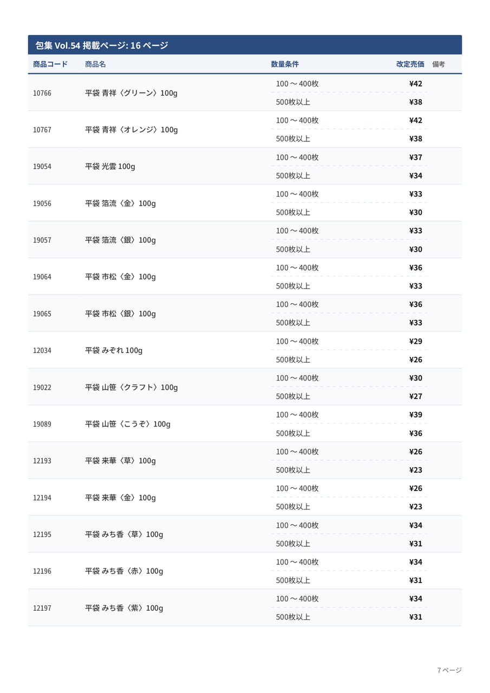Viewport: 490px width, 693px height.
Task: Click product code 19064
Action: [42, 277]
